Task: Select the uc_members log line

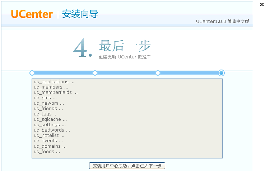Action: (51, 87)
